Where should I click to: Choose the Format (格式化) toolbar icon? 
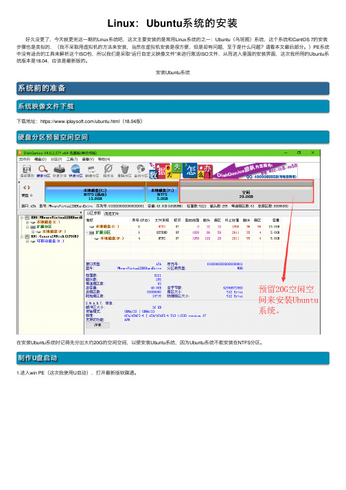108,171
